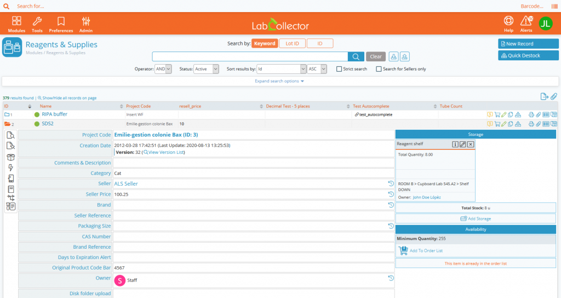This screenshot has height=298, width=561.
Task: Click RIPA buffer row destock tray icon
Action: pyautogui.click(x=518, y=114)
